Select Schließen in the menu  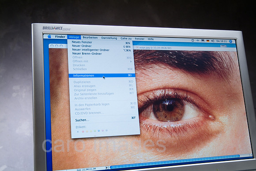[102, 69]
